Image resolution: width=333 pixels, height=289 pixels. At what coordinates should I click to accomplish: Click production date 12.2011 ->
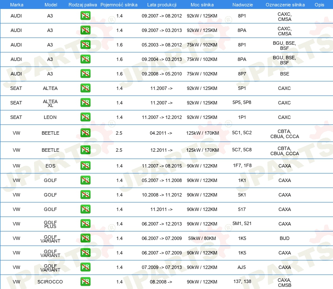161,150
